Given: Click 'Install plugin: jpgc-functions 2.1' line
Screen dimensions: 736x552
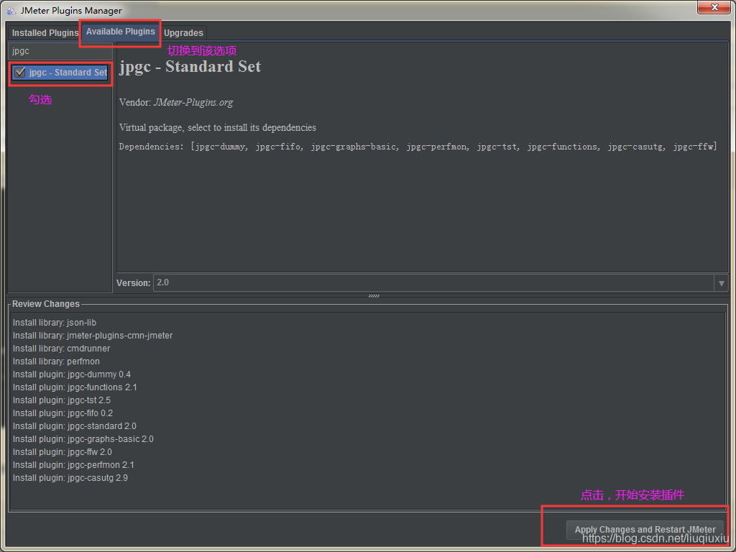Looking at the screenshot, I should [75, 387].
